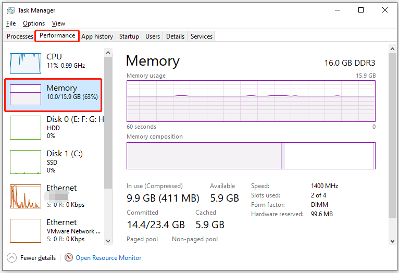
Task: Open the Users tab
Action: click(x=153, y=36)
